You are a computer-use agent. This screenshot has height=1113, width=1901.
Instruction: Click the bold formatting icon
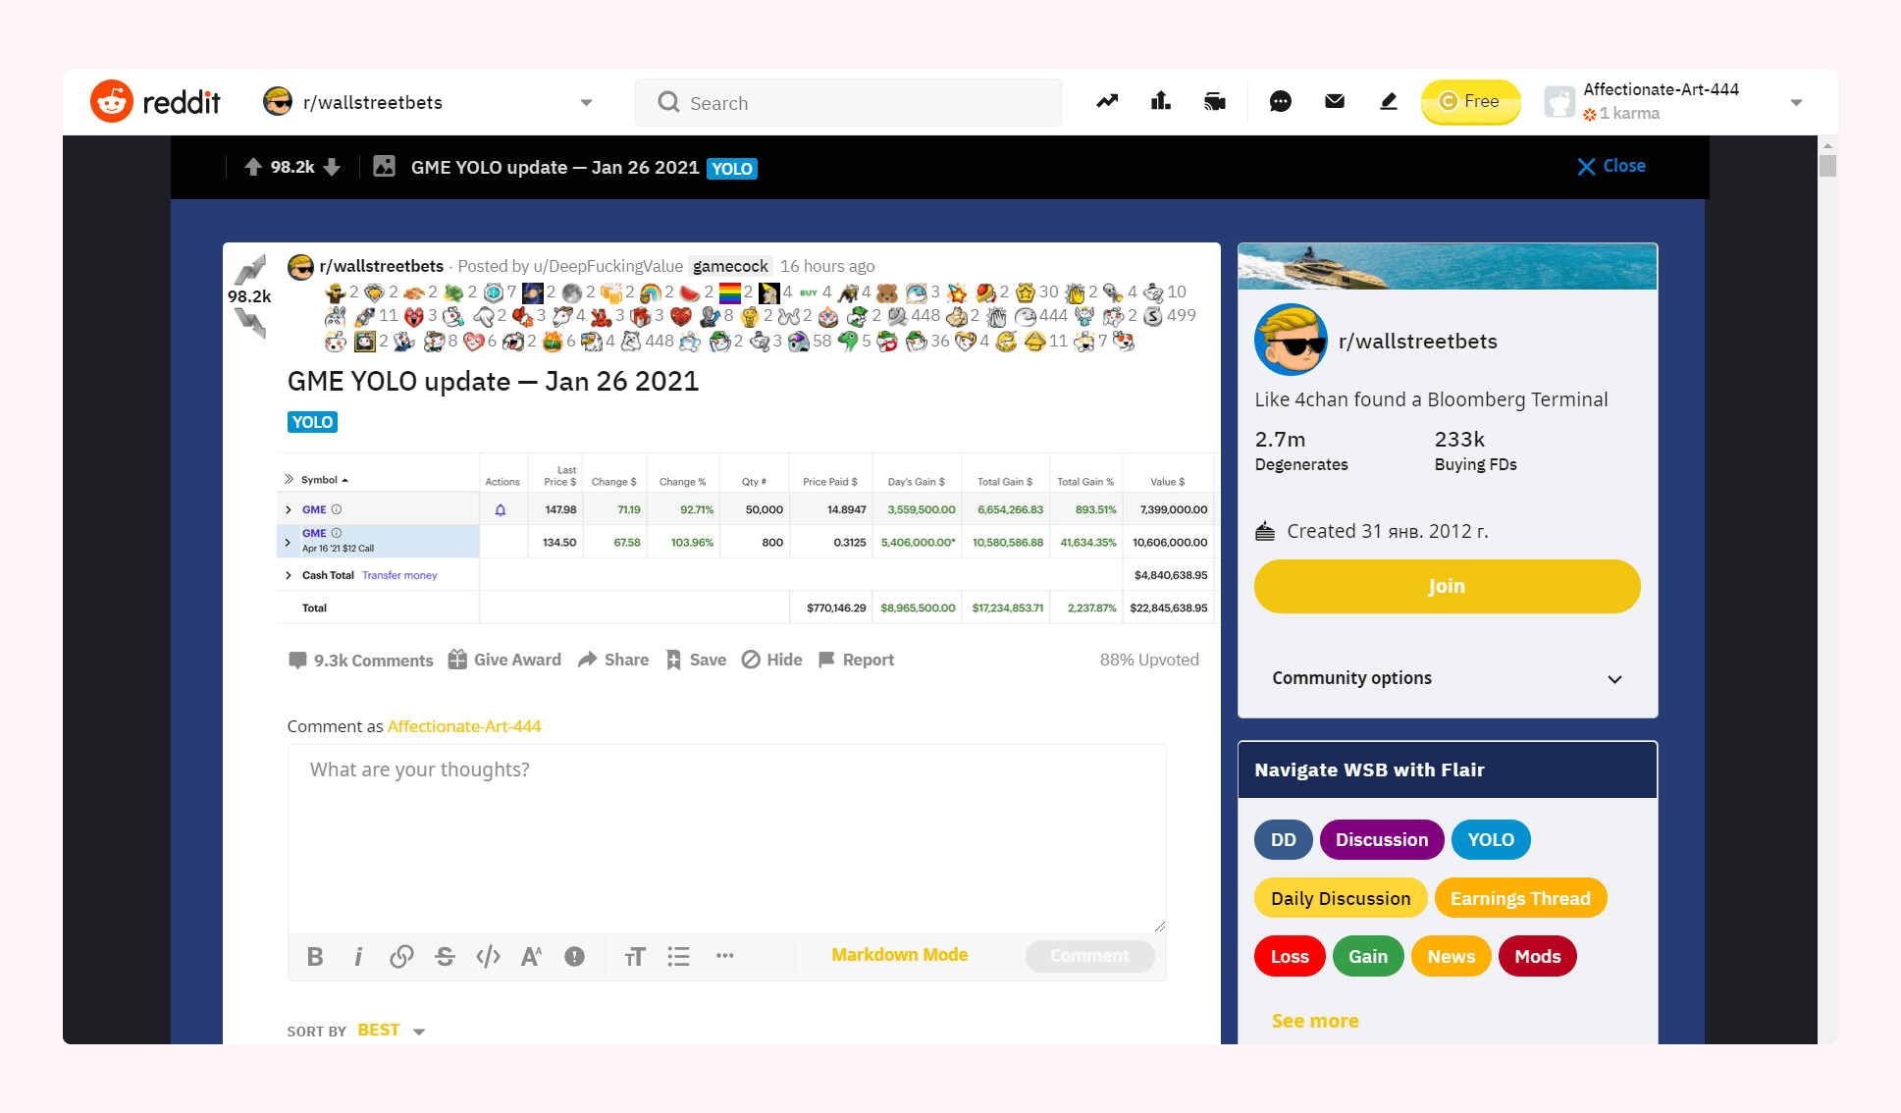315,956
